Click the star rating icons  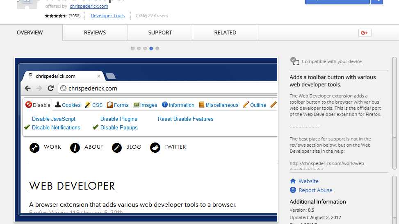56,16
